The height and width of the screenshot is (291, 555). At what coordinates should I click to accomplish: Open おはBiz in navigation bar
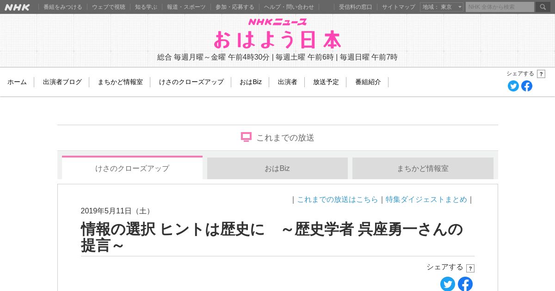click(251, 82)
